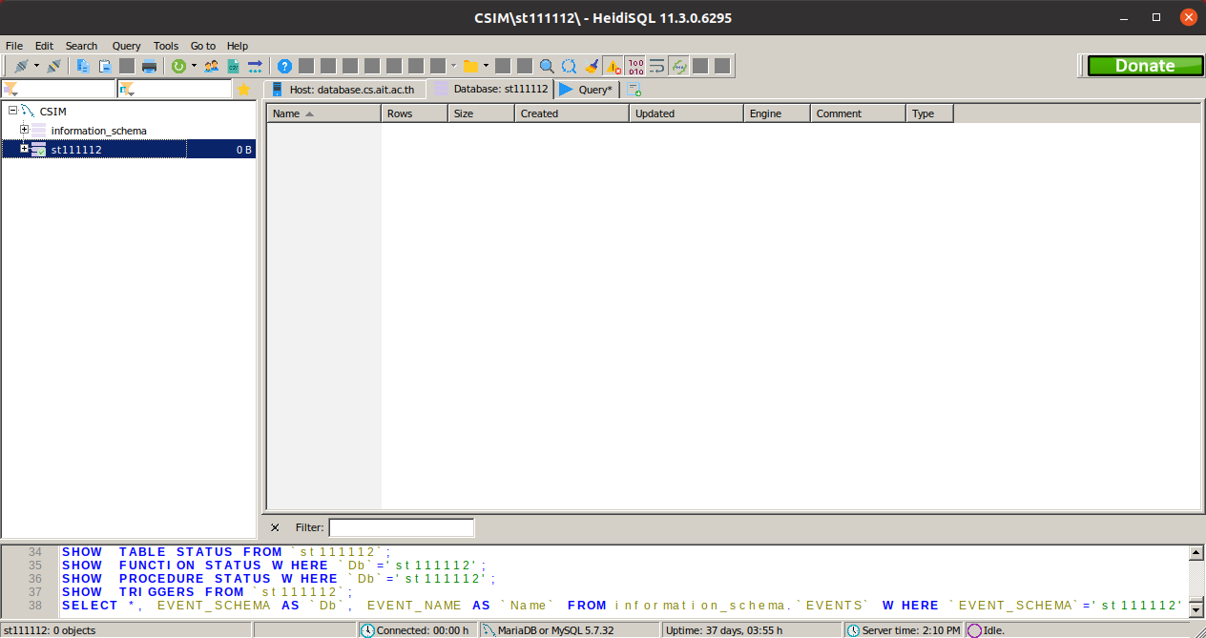Click the SHOW TRIGGERS log line

[x=208, y=592]
